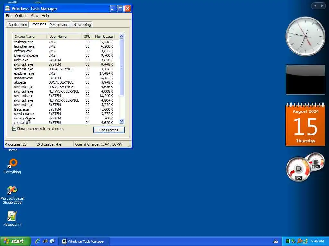The image size is (329, 246).
Task: Click Commit Charge status bar entry
Action: 99,144
